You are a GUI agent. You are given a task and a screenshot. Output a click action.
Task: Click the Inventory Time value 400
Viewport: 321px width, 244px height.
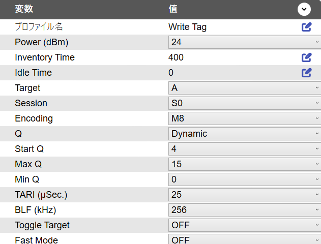(176, 57)
